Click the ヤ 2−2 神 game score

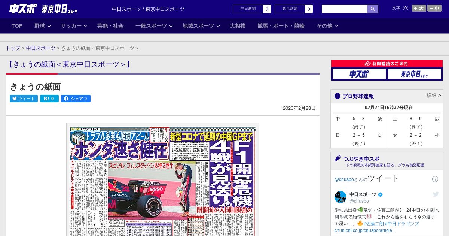[416, 139]
